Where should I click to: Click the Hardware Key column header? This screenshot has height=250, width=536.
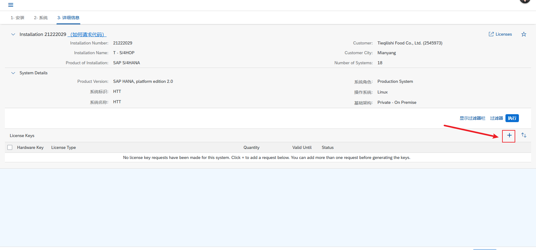pyautogui.click(x=30, y=147)
